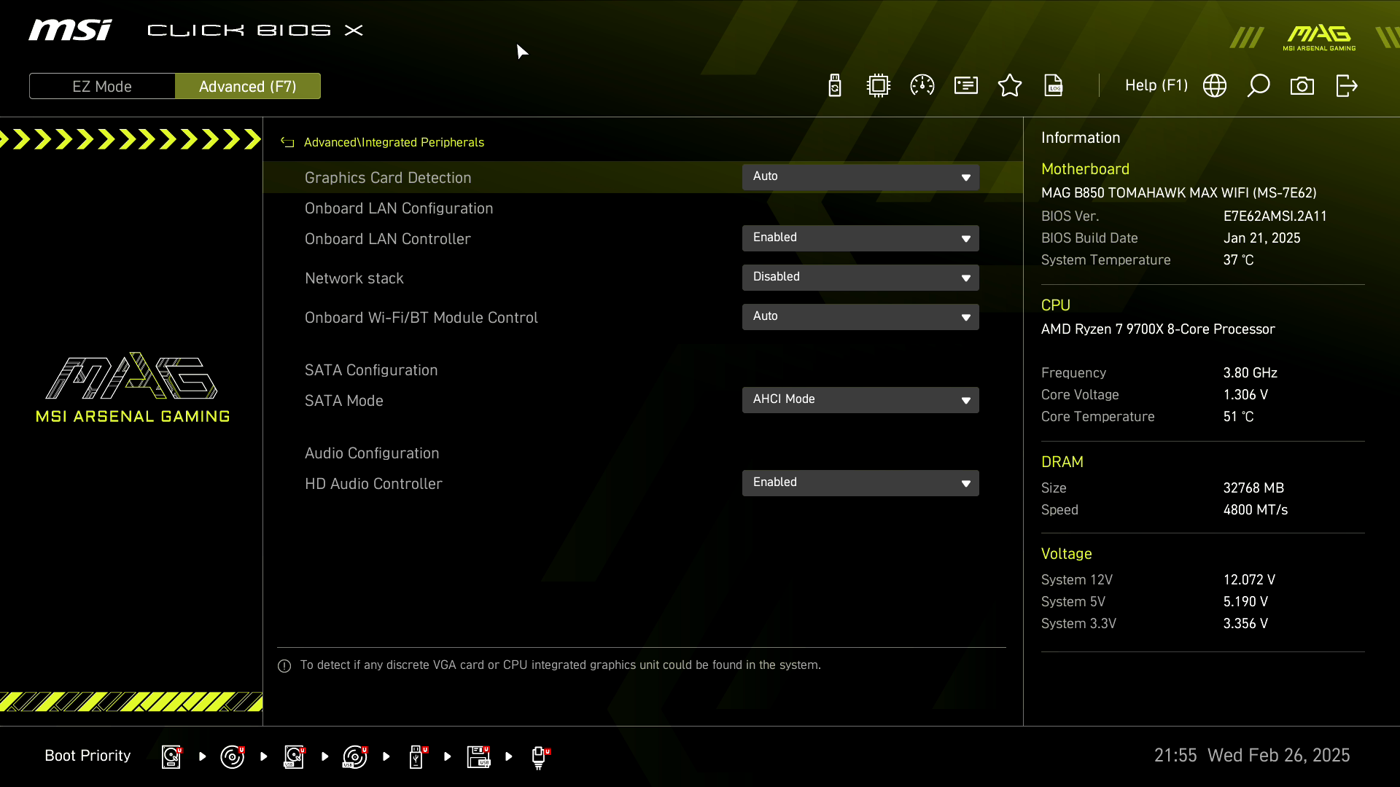Click the Onboard LAN Configuration heading

[x=399, y=208]
